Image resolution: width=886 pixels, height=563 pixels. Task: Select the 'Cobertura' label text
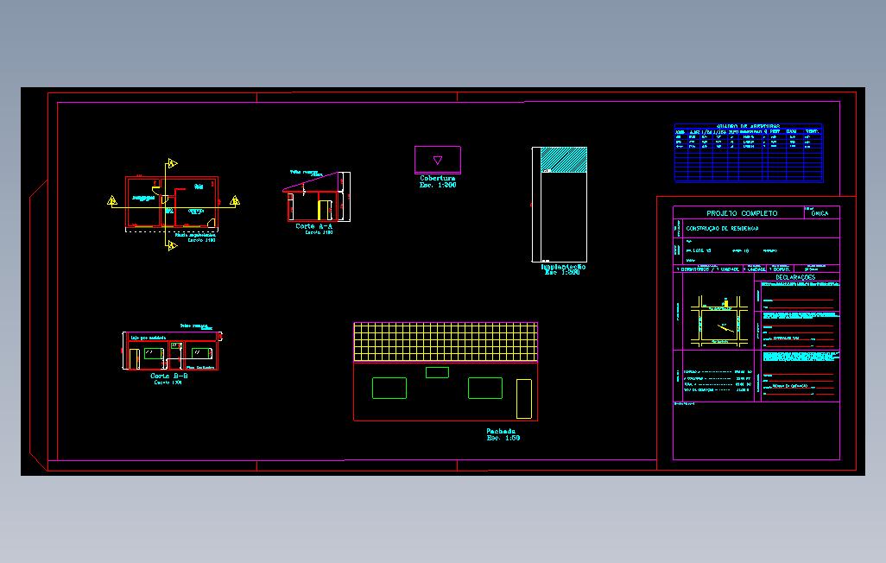coord(437,178)
